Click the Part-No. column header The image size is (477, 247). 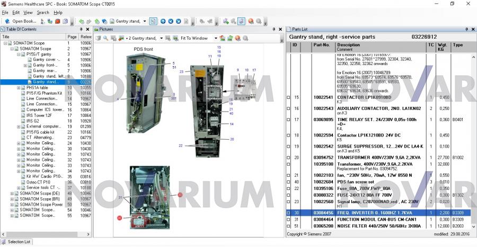(x=322, y=45)
